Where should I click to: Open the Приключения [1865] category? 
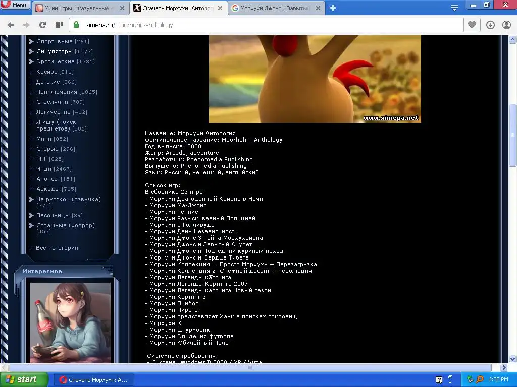point(67,92)
